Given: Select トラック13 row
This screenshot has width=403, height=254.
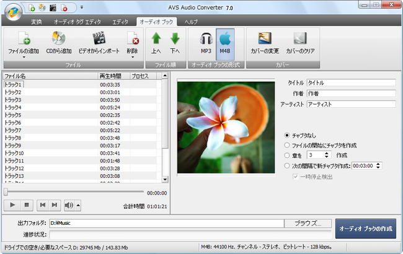Looking at the screenshot, I should [82, 176].
